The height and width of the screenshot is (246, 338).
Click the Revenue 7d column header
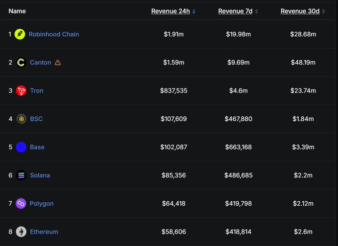[235, 11]
